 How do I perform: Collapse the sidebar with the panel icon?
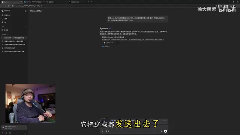[25, 11]
